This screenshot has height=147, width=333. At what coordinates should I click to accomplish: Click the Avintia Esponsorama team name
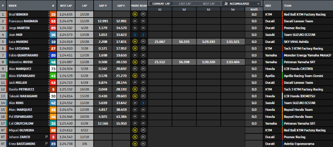click(299, 144)
